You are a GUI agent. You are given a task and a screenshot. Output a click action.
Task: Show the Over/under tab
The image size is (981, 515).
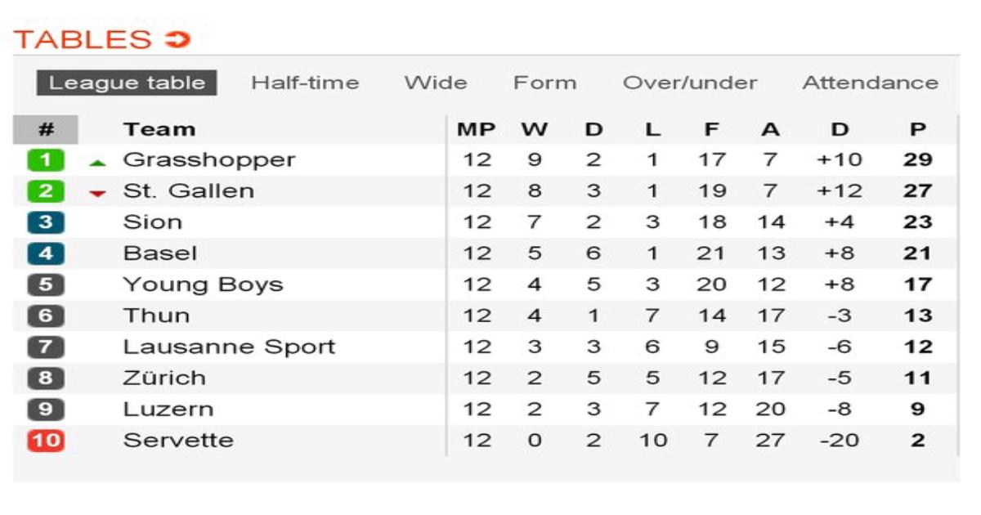[x=690, y=83]
